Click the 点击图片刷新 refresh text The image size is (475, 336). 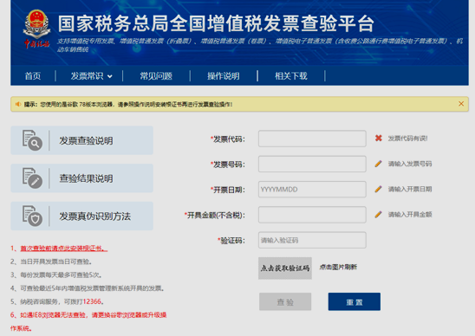(338, 267)
